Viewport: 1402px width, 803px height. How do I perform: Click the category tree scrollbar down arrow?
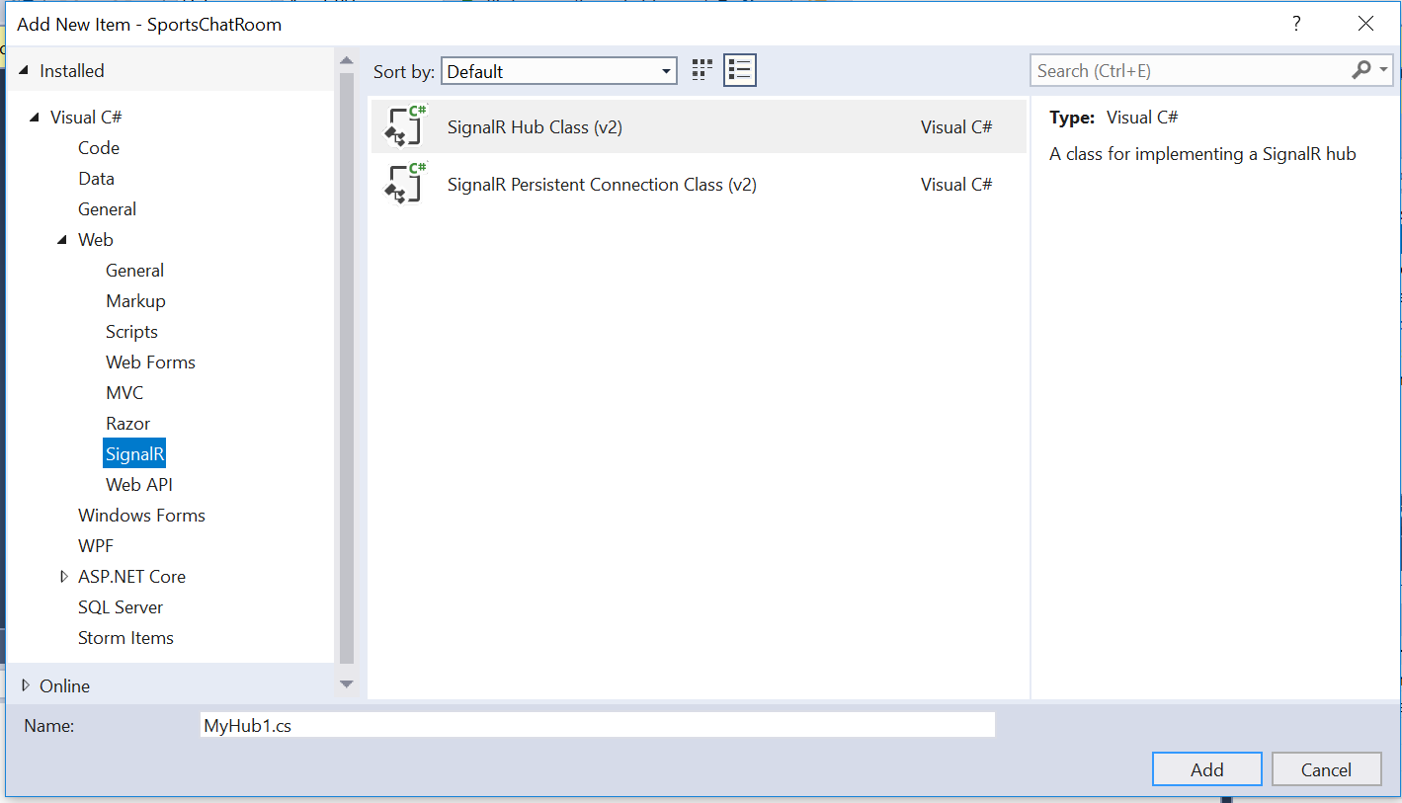click(346, 683)
